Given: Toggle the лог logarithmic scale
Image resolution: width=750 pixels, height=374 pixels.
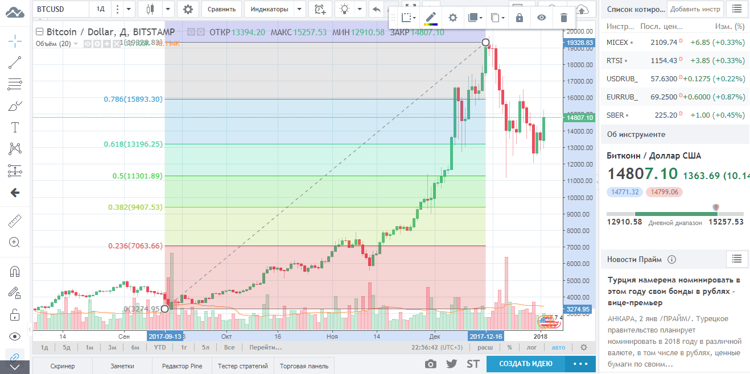Looking at the screenshot, I should point(531,347).
